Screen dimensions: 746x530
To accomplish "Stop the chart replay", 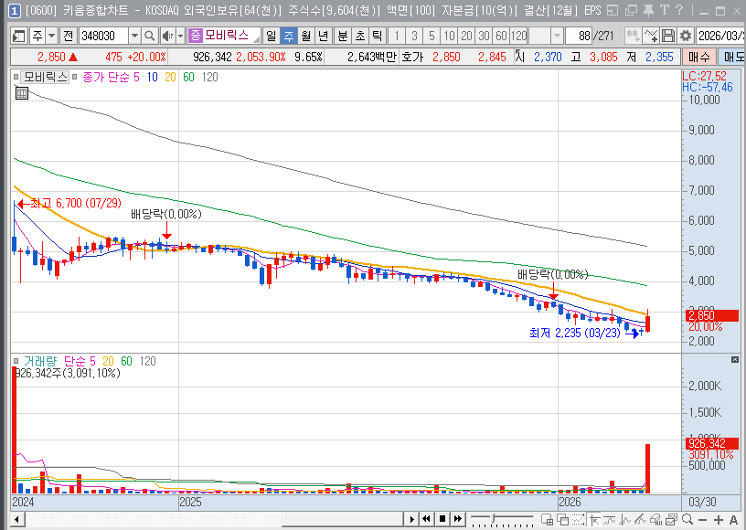I will click(442, 519).
